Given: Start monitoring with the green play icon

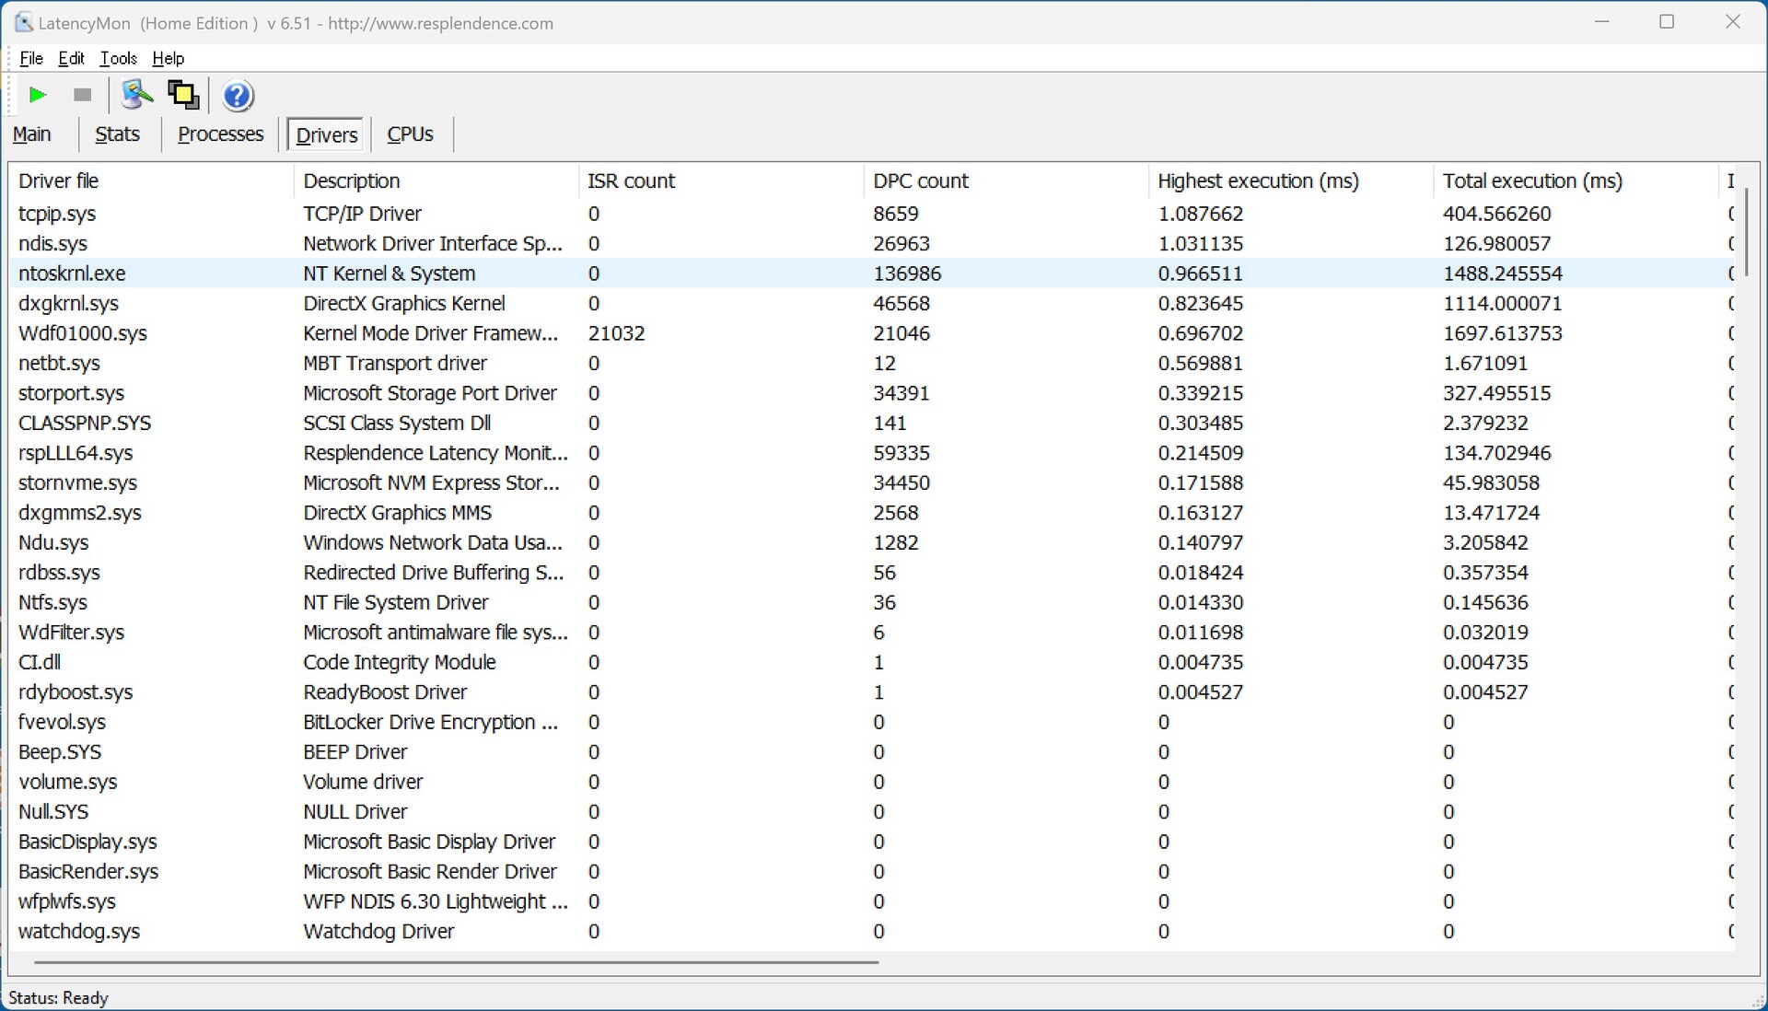Looking at the screenshot, I should pos(38,95).
